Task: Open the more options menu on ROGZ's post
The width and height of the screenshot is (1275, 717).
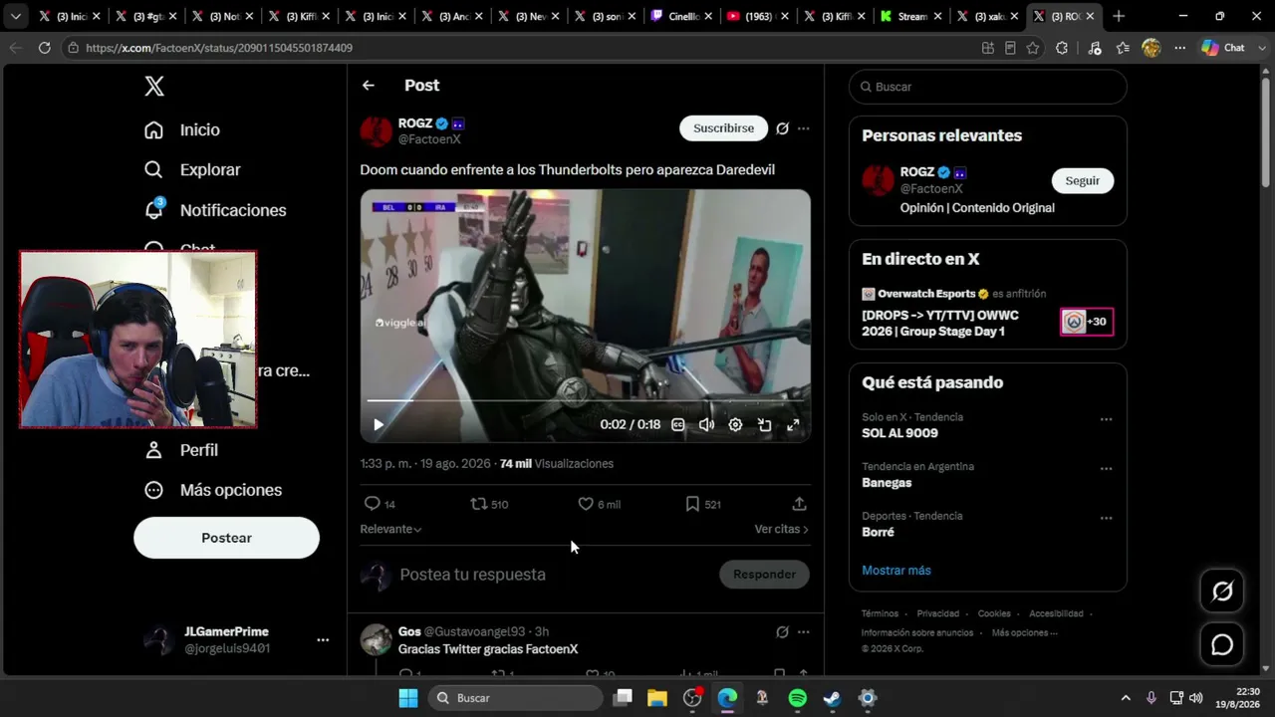Action: 804,128
